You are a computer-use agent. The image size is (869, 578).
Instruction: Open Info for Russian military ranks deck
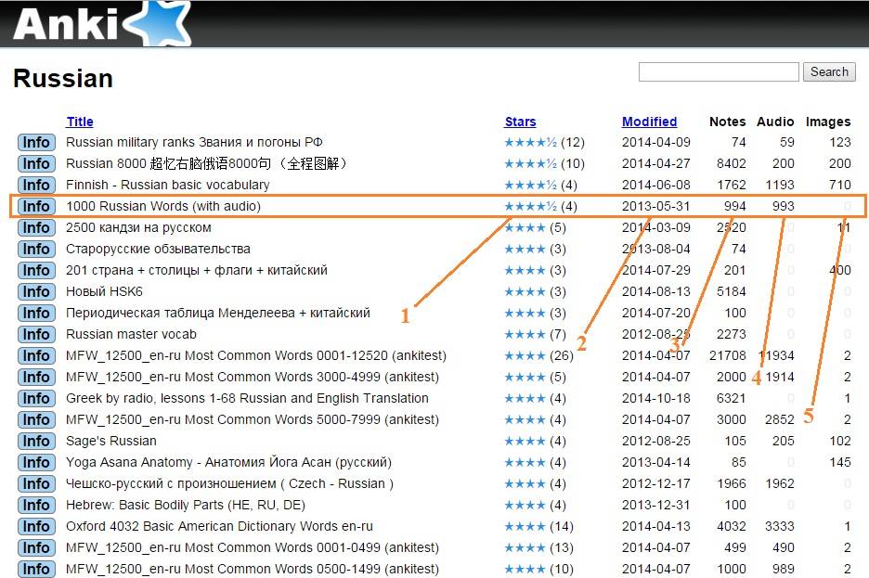pos(36,143)
